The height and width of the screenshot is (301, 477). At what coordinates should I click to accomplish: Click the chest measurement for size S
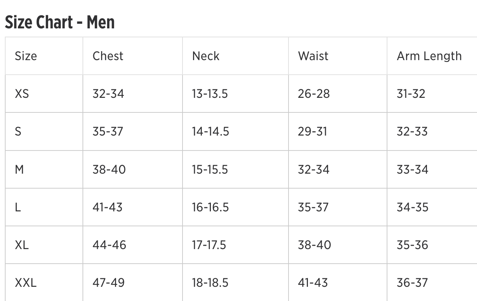click(x=107, y=131)
